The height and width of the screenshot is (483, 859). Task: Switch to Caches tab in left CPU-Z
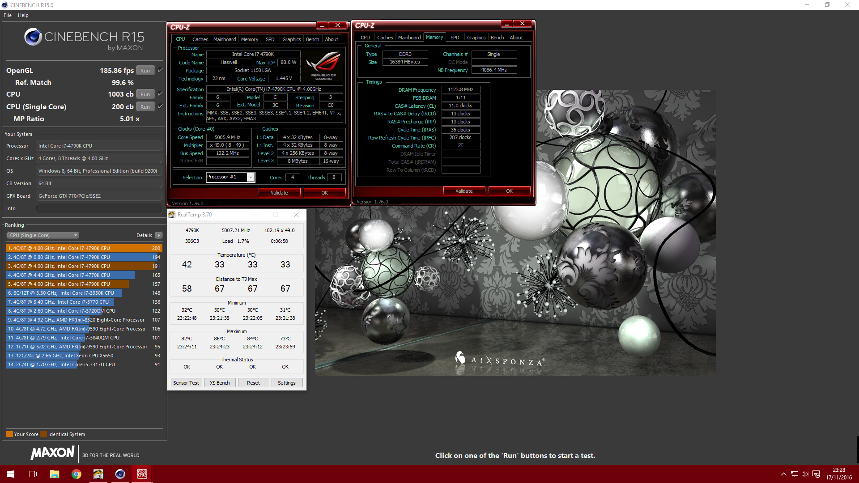coord(200,39)
